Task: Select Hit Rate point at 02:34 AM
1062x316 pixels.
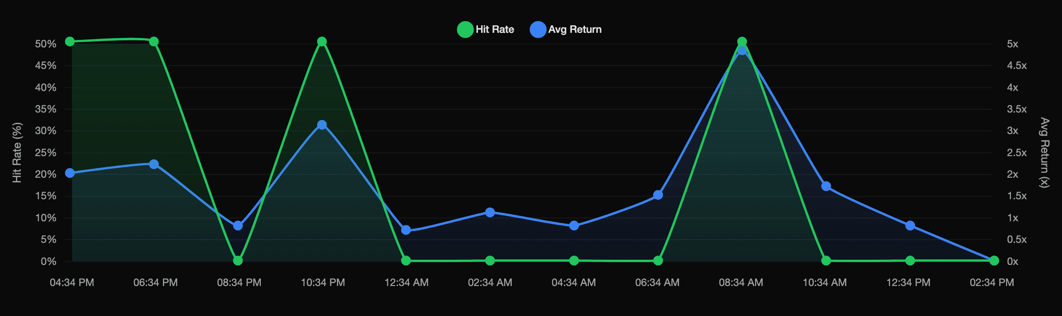Action: coord(490,260)
